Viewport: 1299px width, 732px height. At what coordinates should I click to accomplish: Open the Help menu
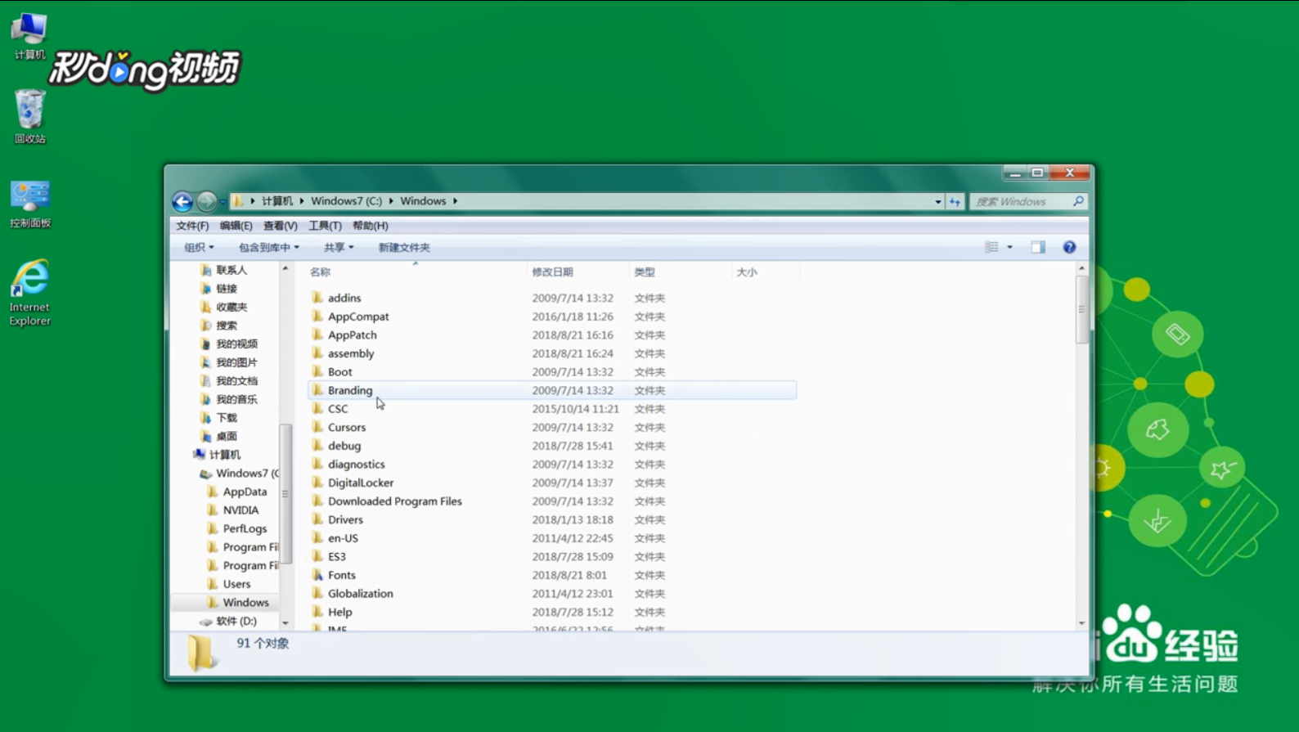[370, 226]
